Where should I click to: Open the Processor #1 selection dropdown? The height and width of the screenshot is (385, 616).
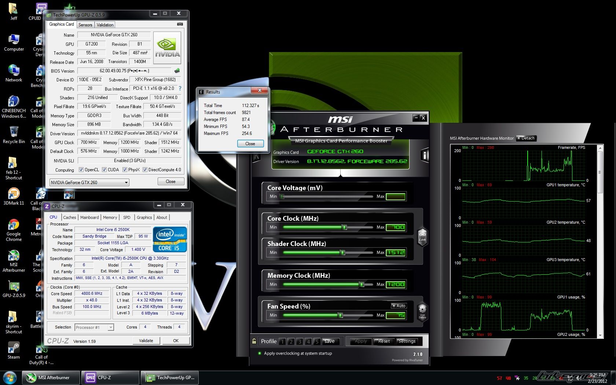[111, 327]
